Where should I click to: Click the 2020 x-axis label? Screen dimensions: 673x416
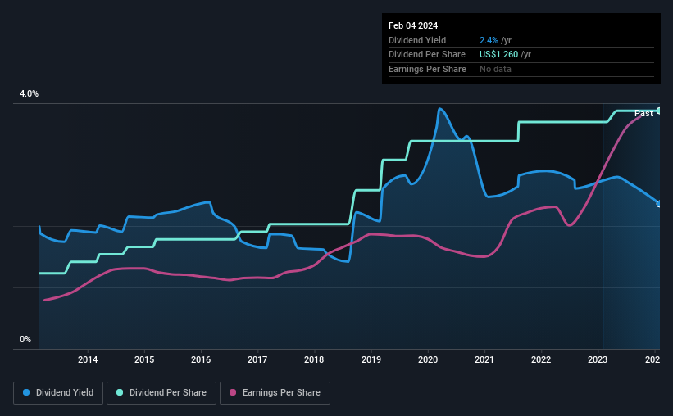(x=428, y=359)
